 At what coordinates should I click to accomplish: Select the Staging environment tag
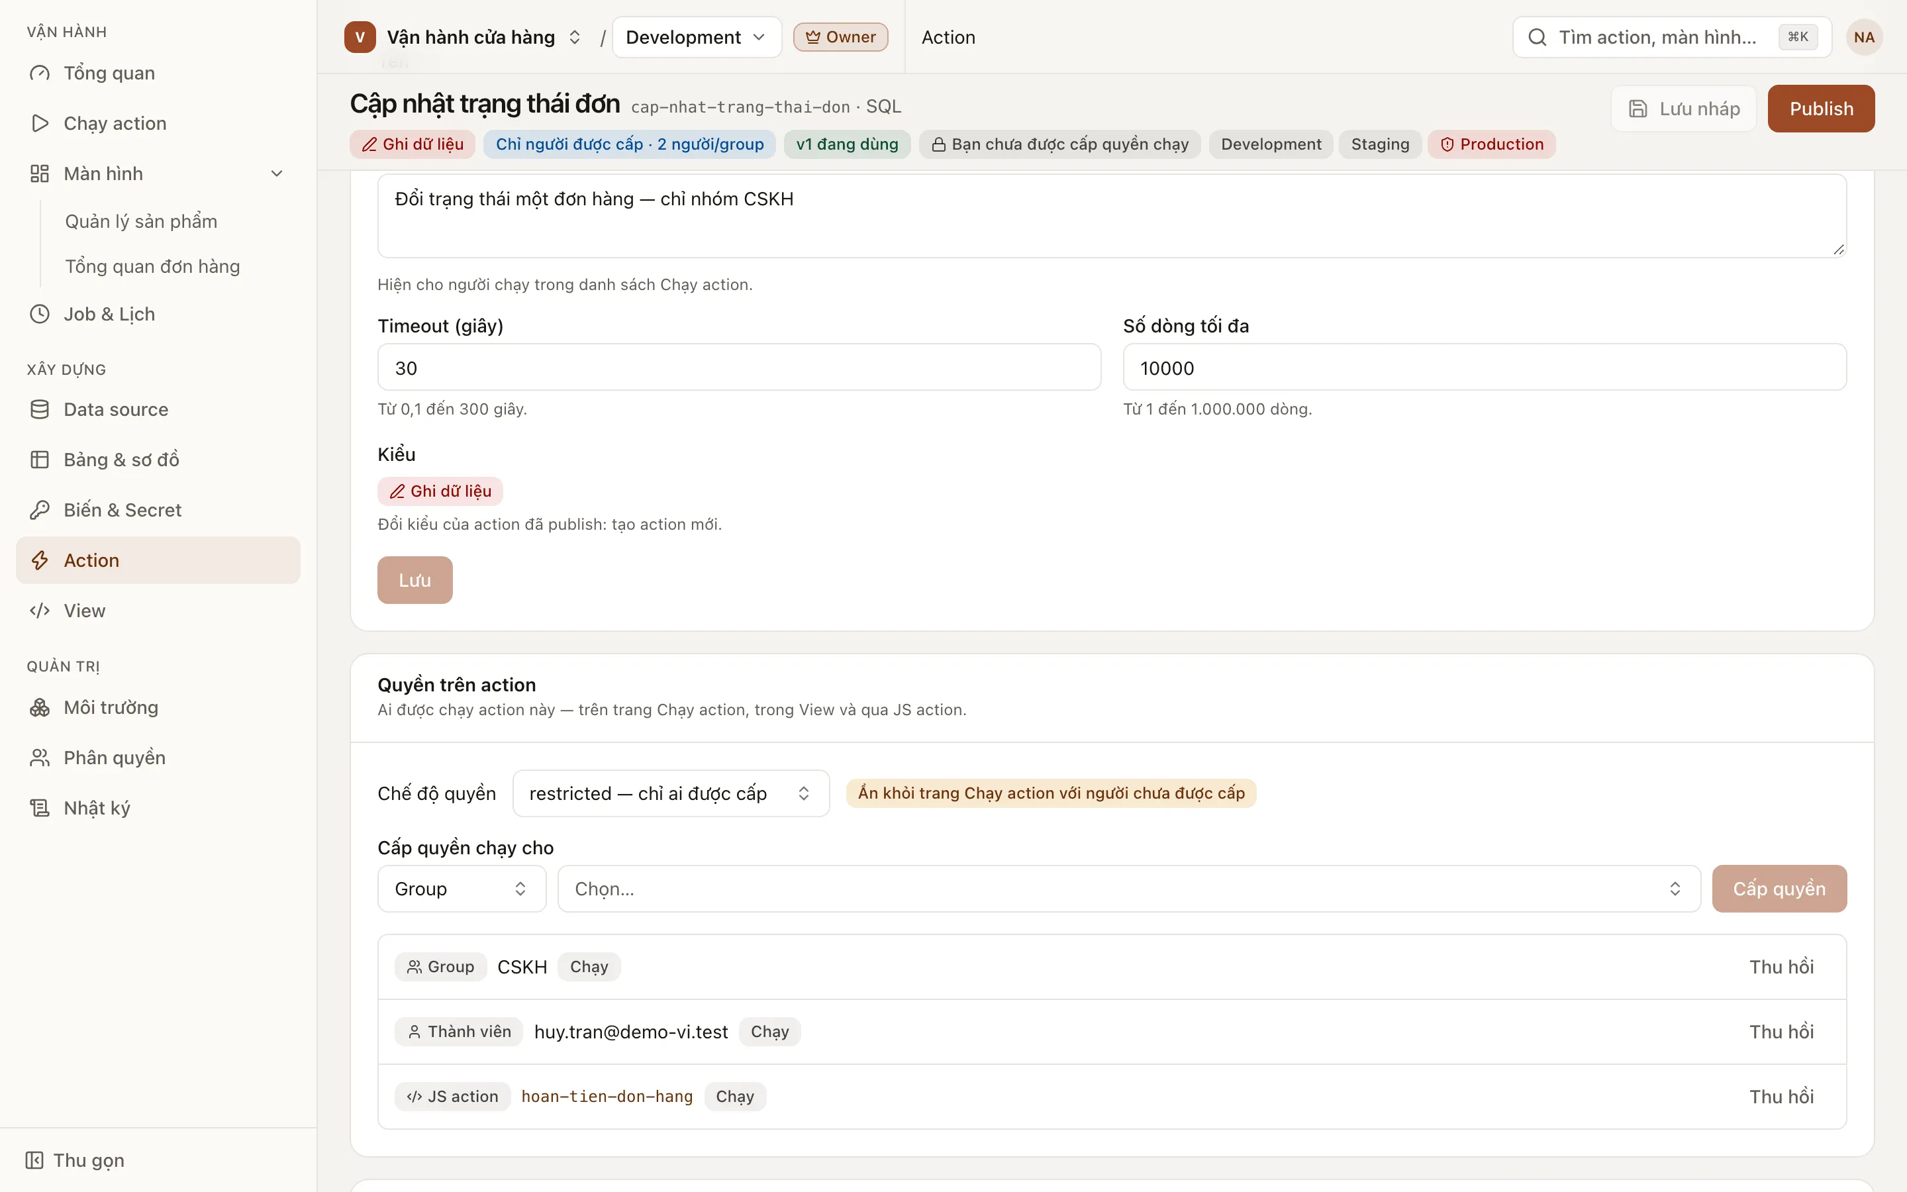pos(1380,144)
